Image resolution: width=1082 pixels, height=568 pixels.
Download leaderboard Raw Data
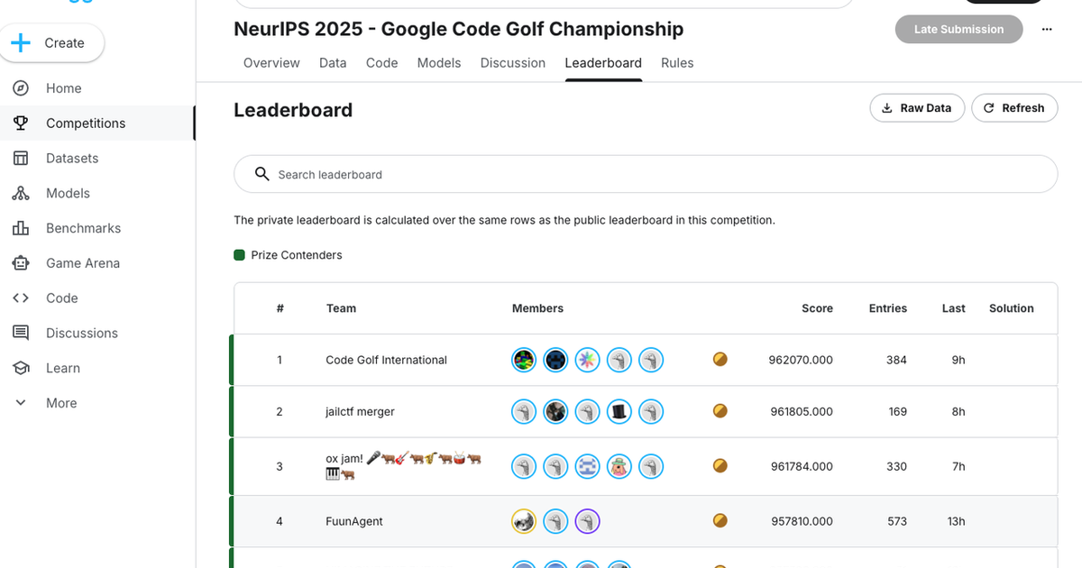pos(917,108)
